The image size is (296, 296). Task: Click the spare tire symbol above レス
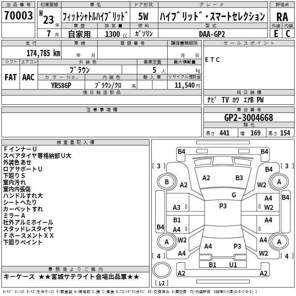pyautogui.click(x=162, y=269)
